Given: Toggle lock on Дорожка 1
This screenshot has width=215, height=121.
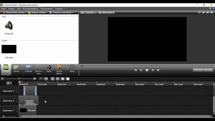Looking at the screenshot, I should (17, 112).
